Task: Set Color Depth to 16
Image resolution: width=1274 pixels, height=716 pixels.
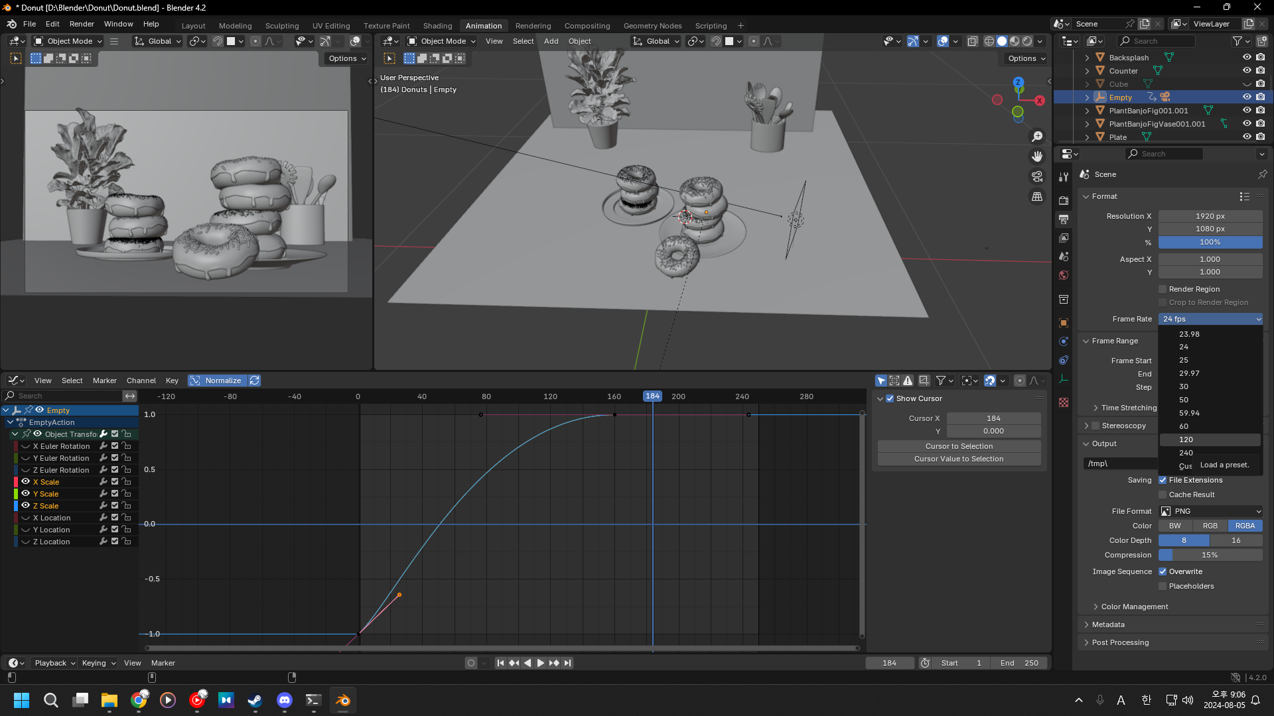Action: pos(1236,540)
